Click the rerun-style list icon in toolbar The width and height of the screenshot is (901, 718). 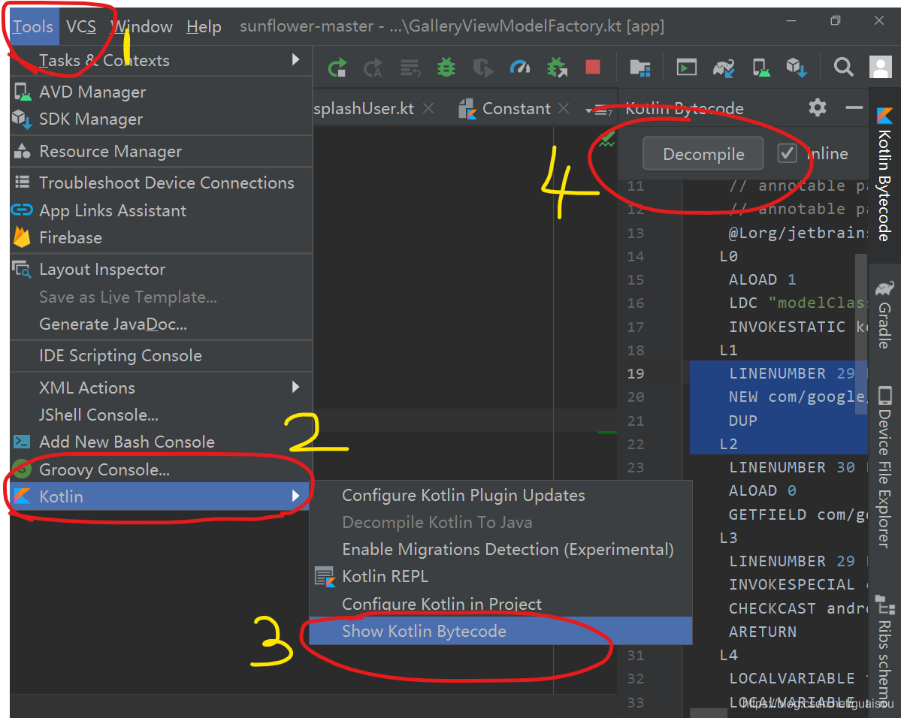[410, 68]
